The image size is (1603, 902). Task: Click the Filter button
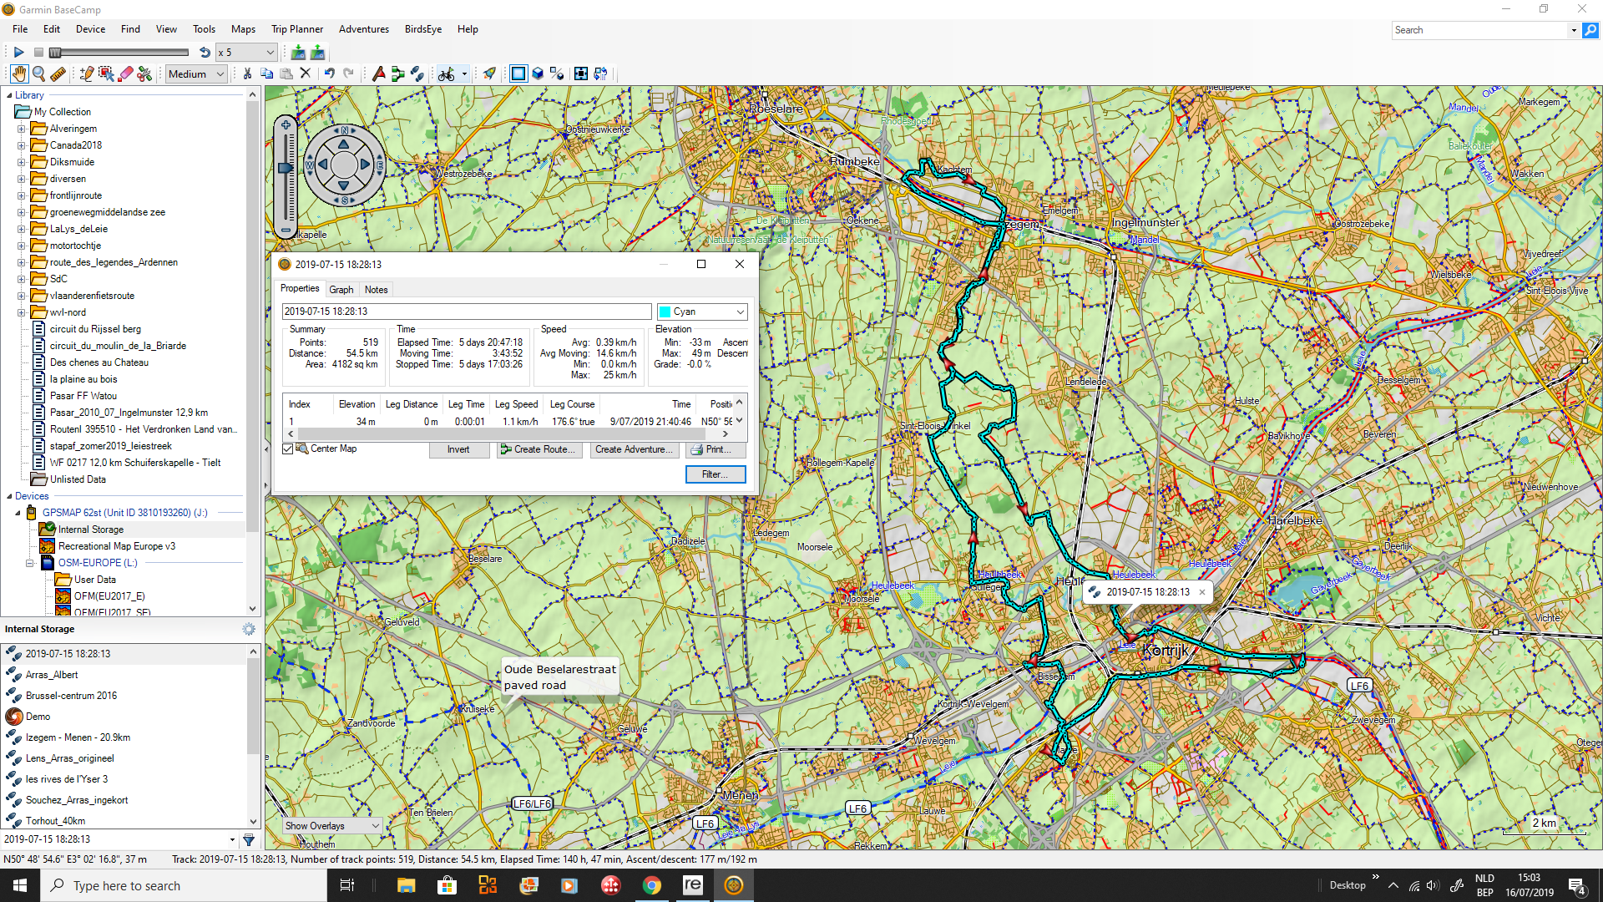point(716,474)
